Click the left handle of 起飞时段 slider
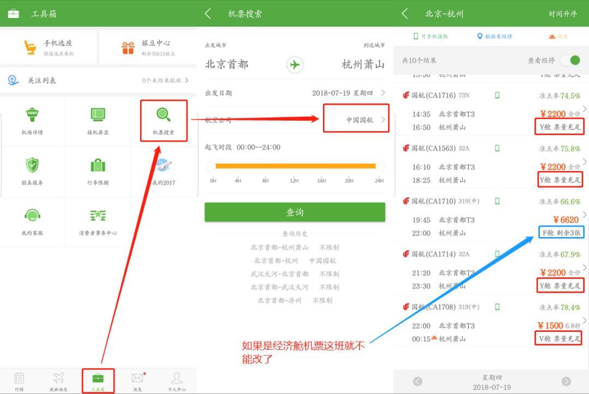 [211, 166]
